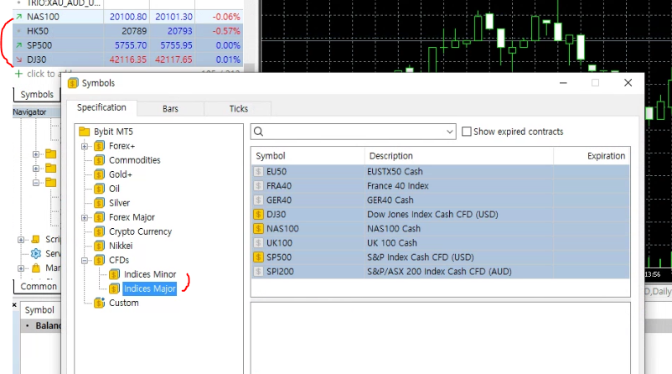The height and width of the screenshot is (374, 672).
Task: Expand the second folder node in Navigator
Action: (x=36, y=168)
